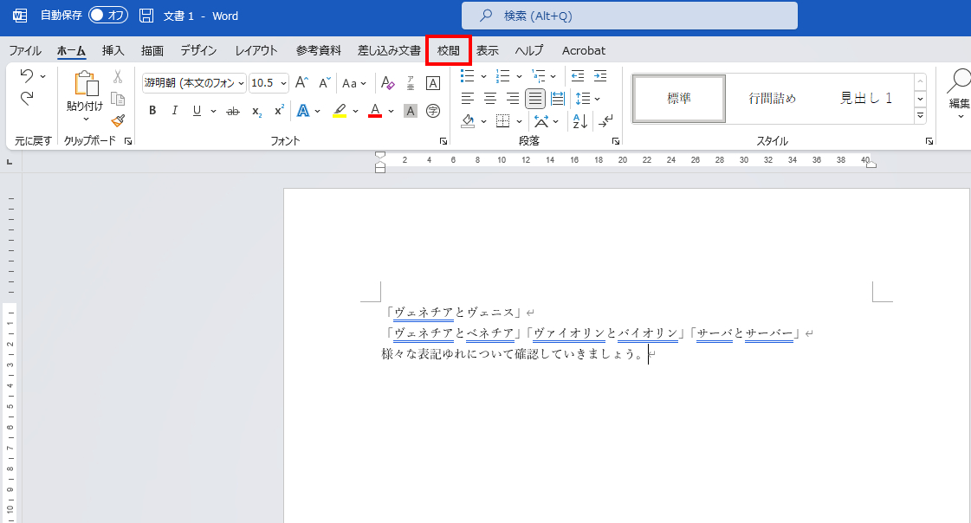Expand the multilevel list dropdown
The image size is (971, 523).
pyautogui.click(x=553, y=77)
